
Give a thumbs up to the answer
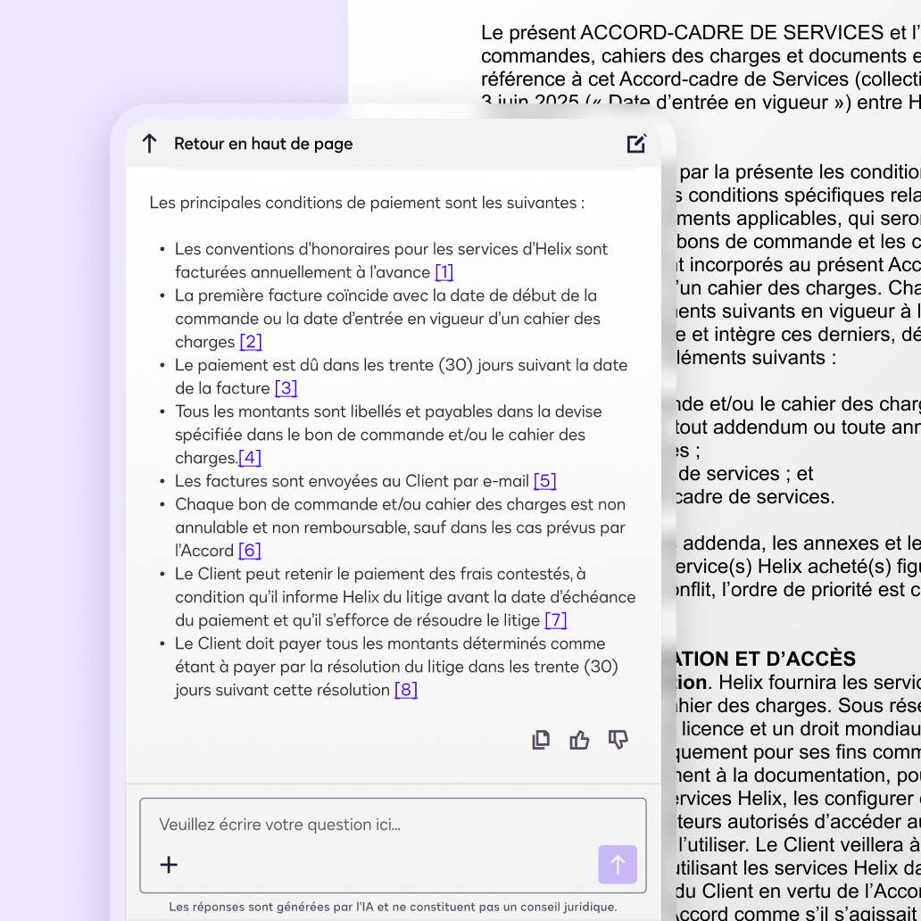(579, 740)
